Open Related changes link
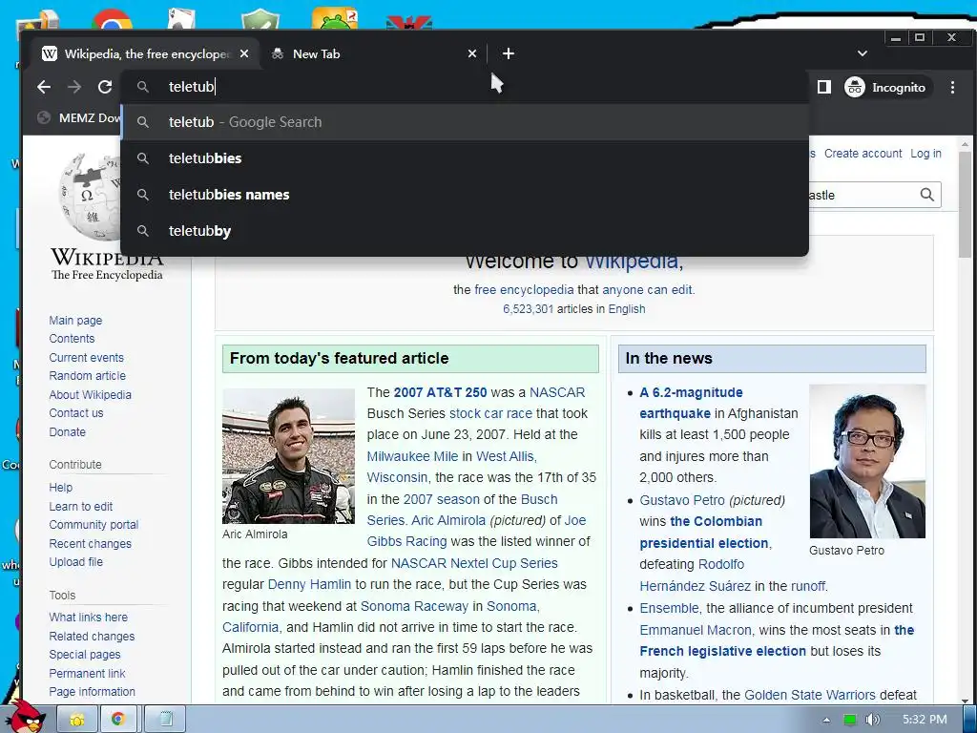 point(92,637)
